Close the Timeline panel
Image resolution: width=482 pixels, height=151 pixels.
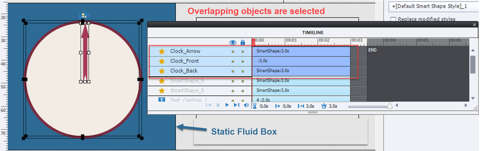click(474, 25)
